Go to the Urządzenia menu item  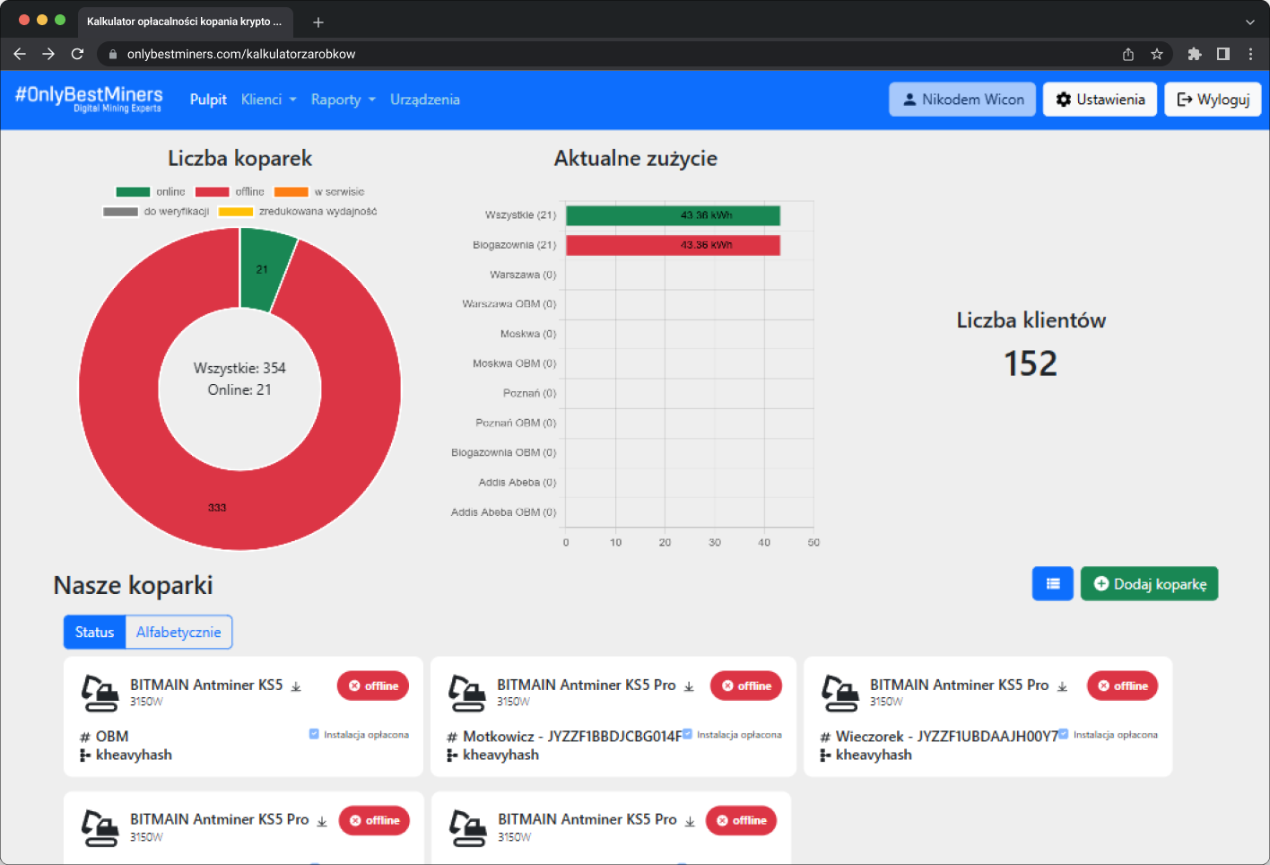click(425, 100)
